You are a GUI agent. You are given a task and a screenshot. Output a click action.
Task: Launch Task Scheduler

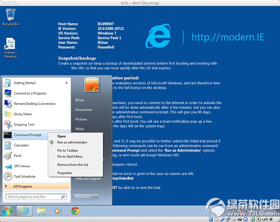tap(26, 176)
